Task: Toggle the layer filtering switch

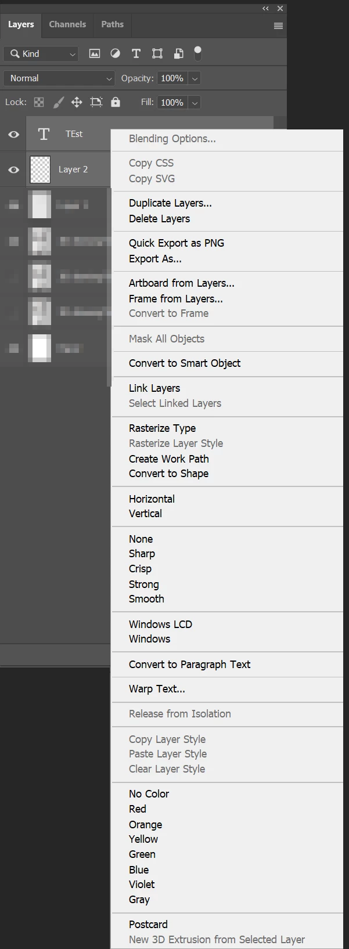Action: [198, 53]
